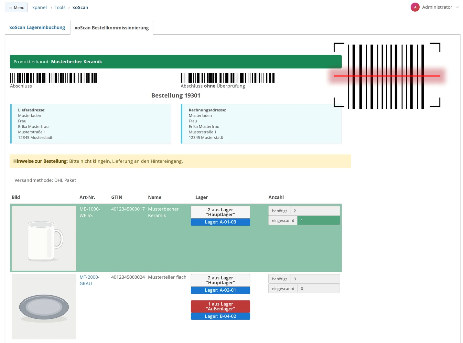The width and height of the screenshot is (463, 343).
Task: Click the Bestellung 19301 heading
Action: (x=176, y=96)
